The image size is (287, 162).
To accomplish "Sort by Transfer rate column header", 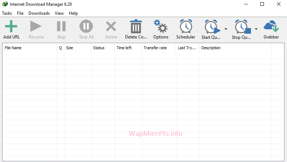I will (159, 48).
